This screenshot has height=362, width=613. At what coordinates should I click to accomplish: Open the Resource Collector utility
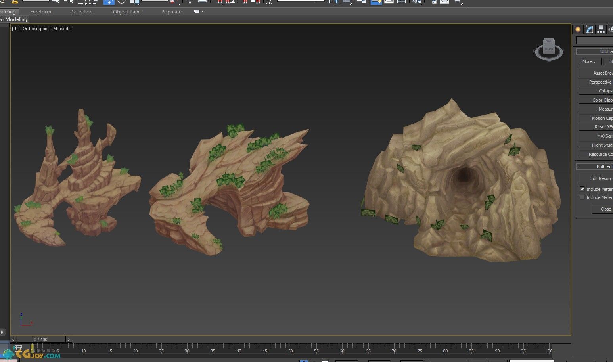click(596, 154)
